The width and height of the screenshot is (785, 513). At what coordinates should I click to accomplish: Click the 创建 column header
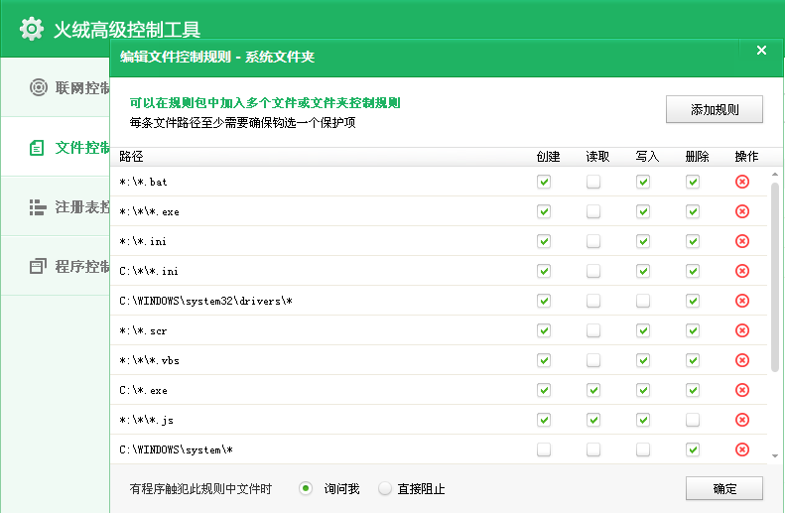click(548, 157)
